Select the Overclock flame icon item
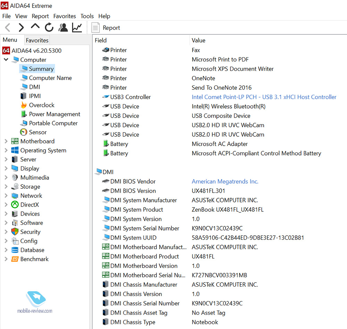 click(42, 105)
